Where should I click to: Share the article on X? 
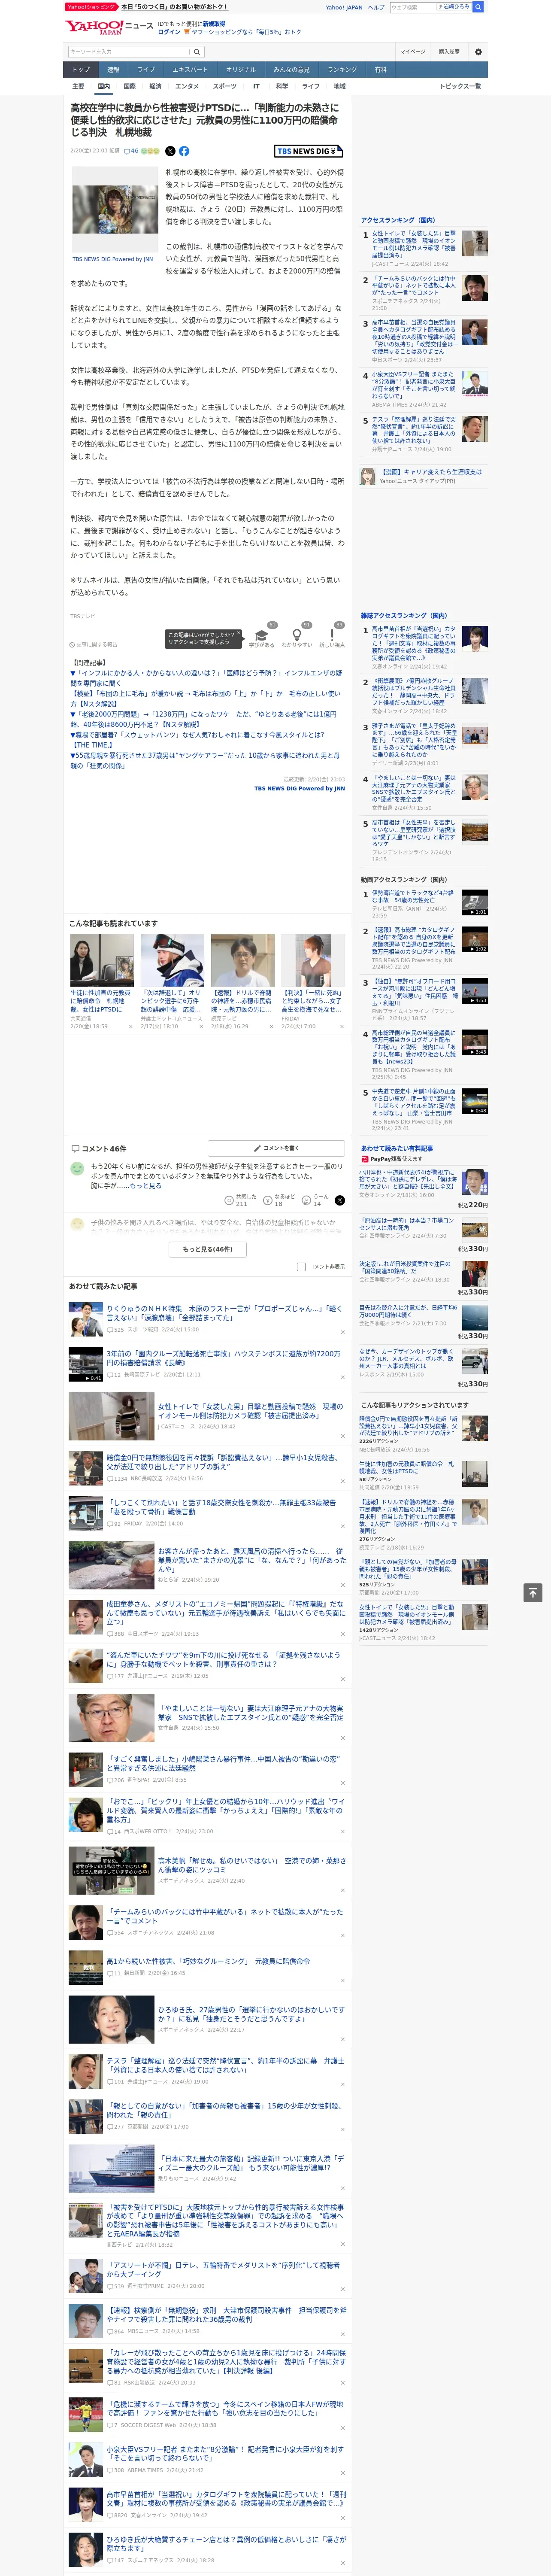click(x=170, y=151)
